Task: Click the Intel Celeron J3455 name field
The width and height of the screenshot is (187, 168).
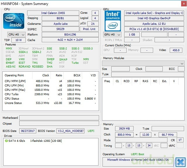Action: [53, 13]
